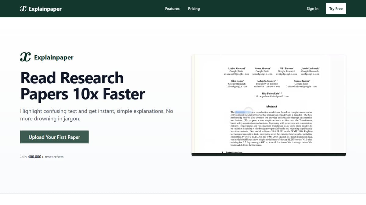Click the Explainpaper logo icon in the header
Image resolution: width=366 pixels, height=205 pixels.
coord(23,9)
